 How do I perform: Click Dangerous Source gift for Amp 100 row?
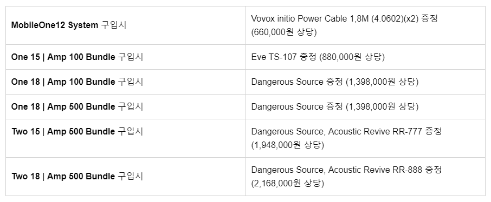click(287, 82)
